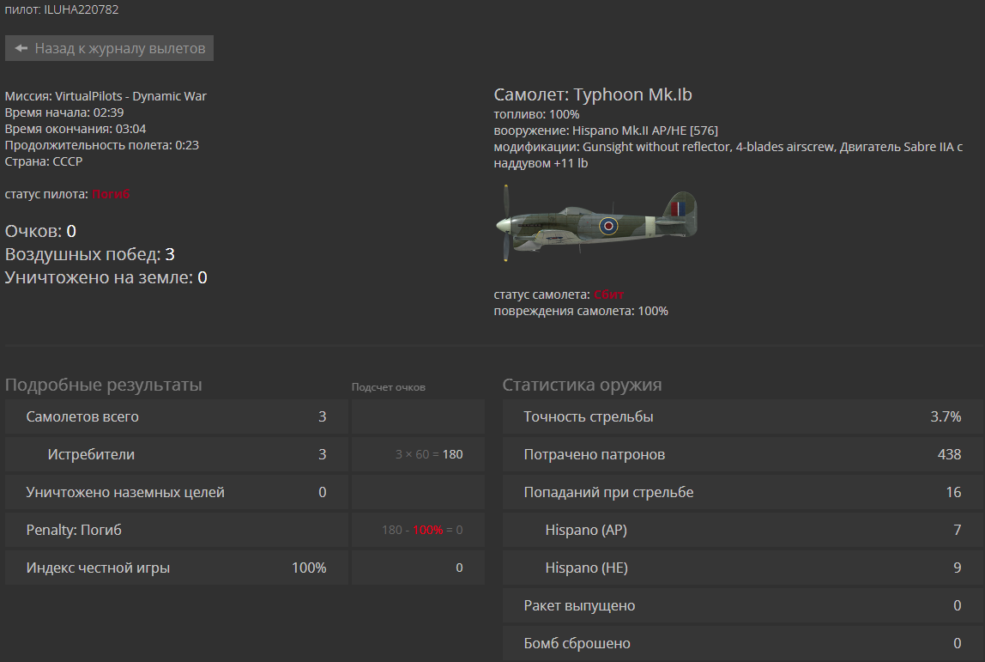
Task: Click the 'Истребители' row
Action: coord(177,454)
